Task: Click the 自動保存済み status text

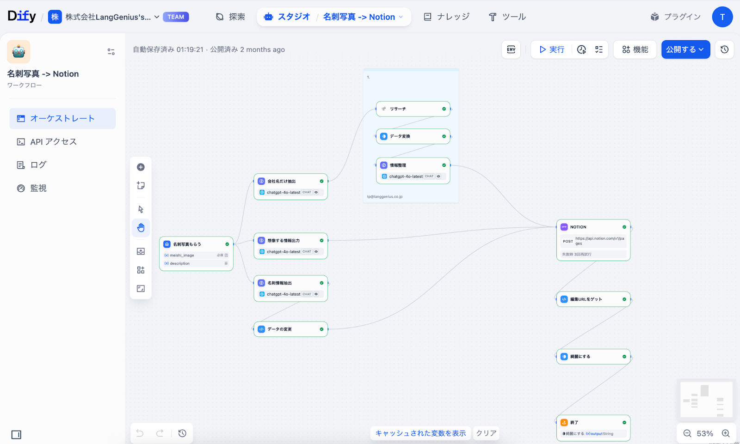Action: 168,49
